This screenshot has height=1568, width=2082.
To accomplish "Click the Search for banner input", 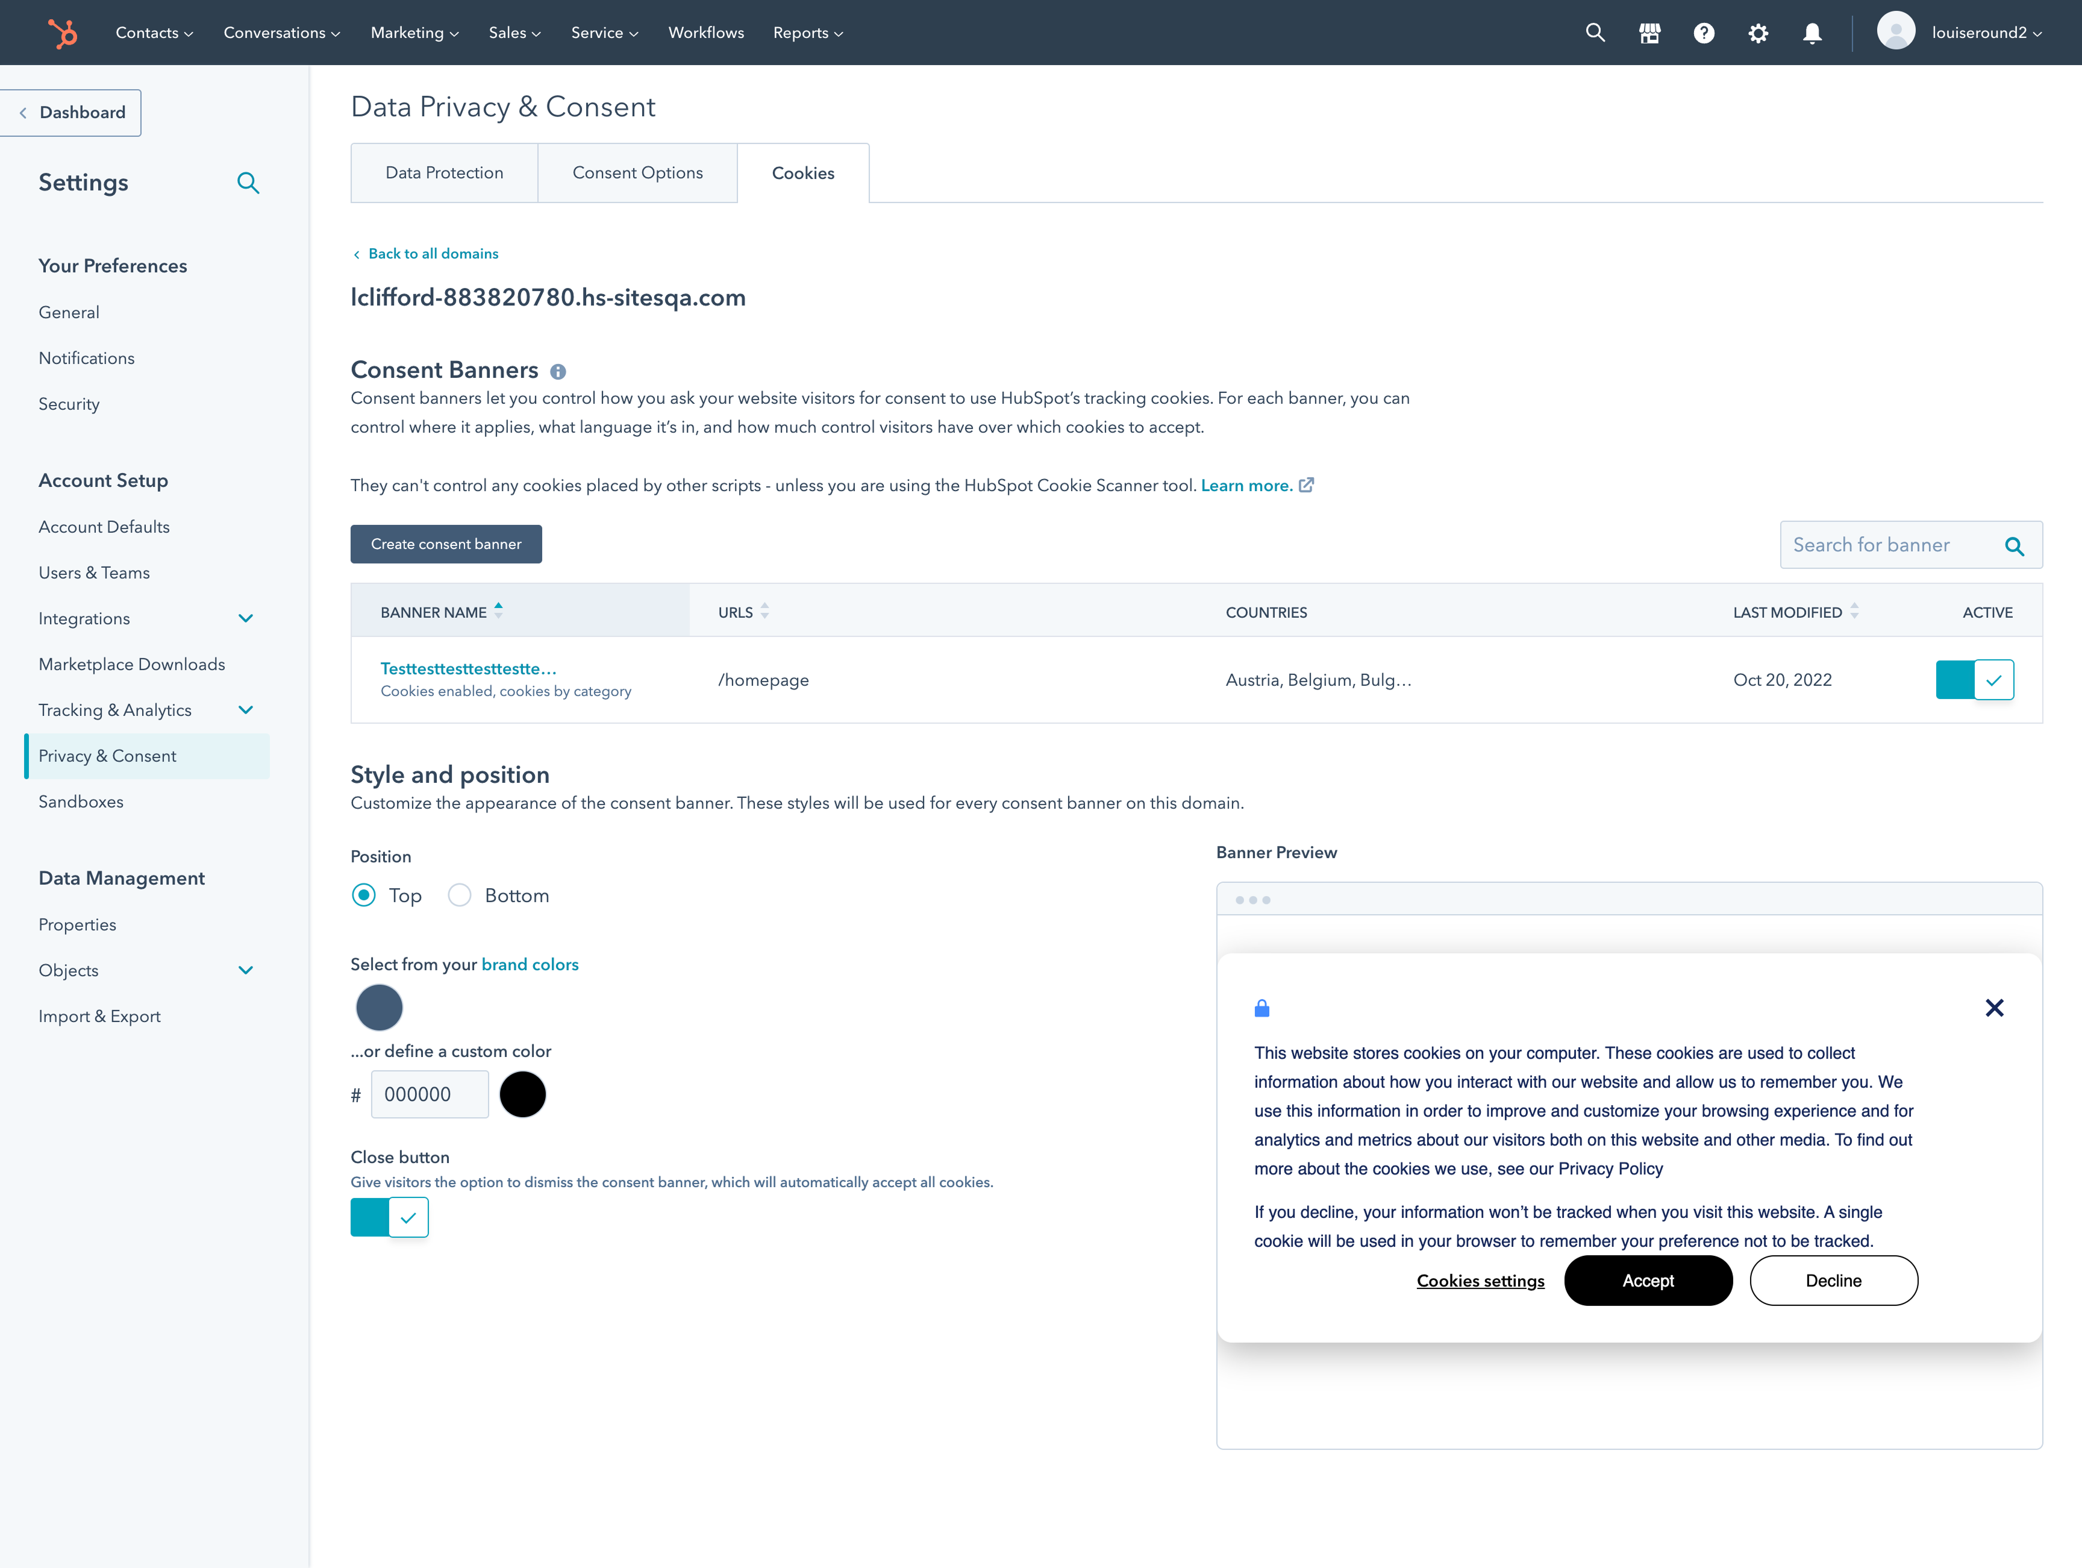I will [x=1911, y=545].
